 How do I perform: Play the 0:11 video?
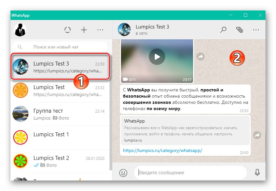click(157, 57)
